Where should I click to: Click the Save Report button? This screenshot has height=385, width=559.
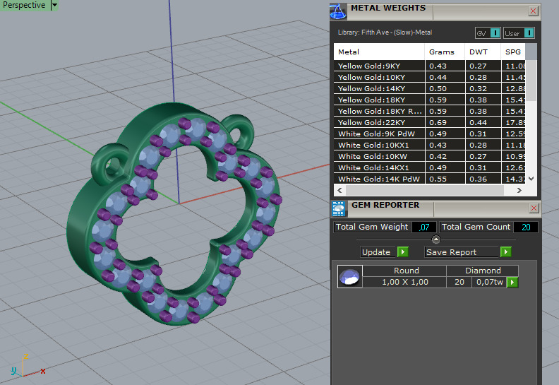click(x=461, y=252)
